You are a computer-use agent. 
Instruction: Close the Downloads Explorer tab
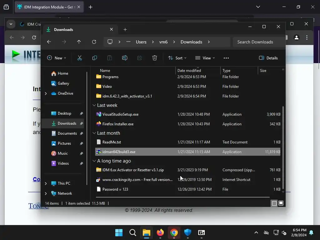(112, 29)
